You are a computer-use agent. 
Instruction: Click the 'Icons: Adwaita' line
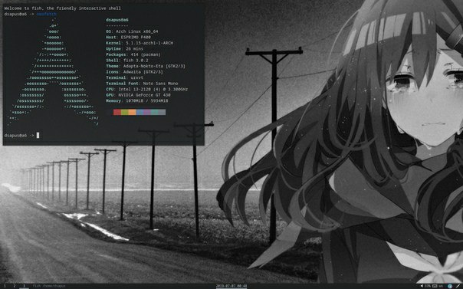pos(134,72)
